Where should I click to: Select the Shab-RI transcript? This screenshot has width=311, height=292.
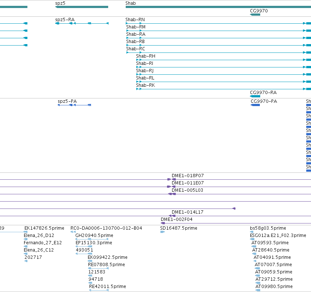145,63
